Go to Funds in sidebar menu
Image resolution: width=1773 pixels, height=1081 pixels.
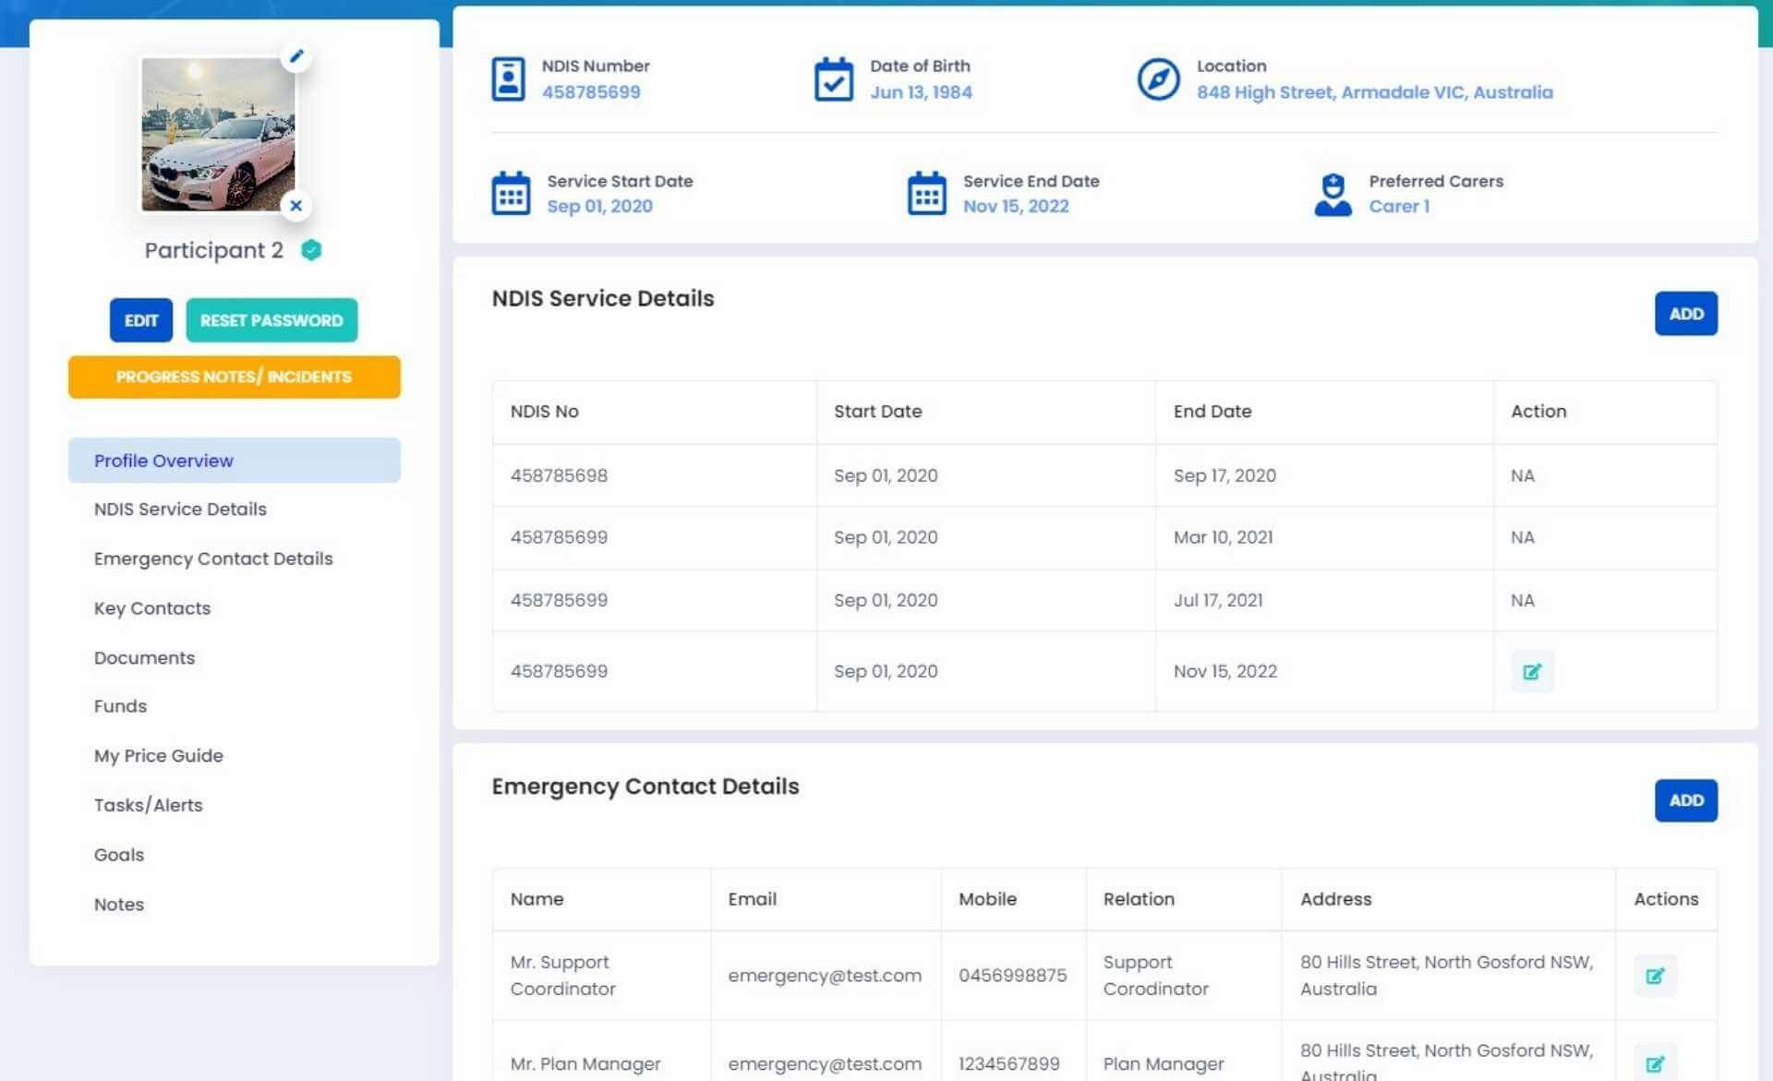[120, 706]
